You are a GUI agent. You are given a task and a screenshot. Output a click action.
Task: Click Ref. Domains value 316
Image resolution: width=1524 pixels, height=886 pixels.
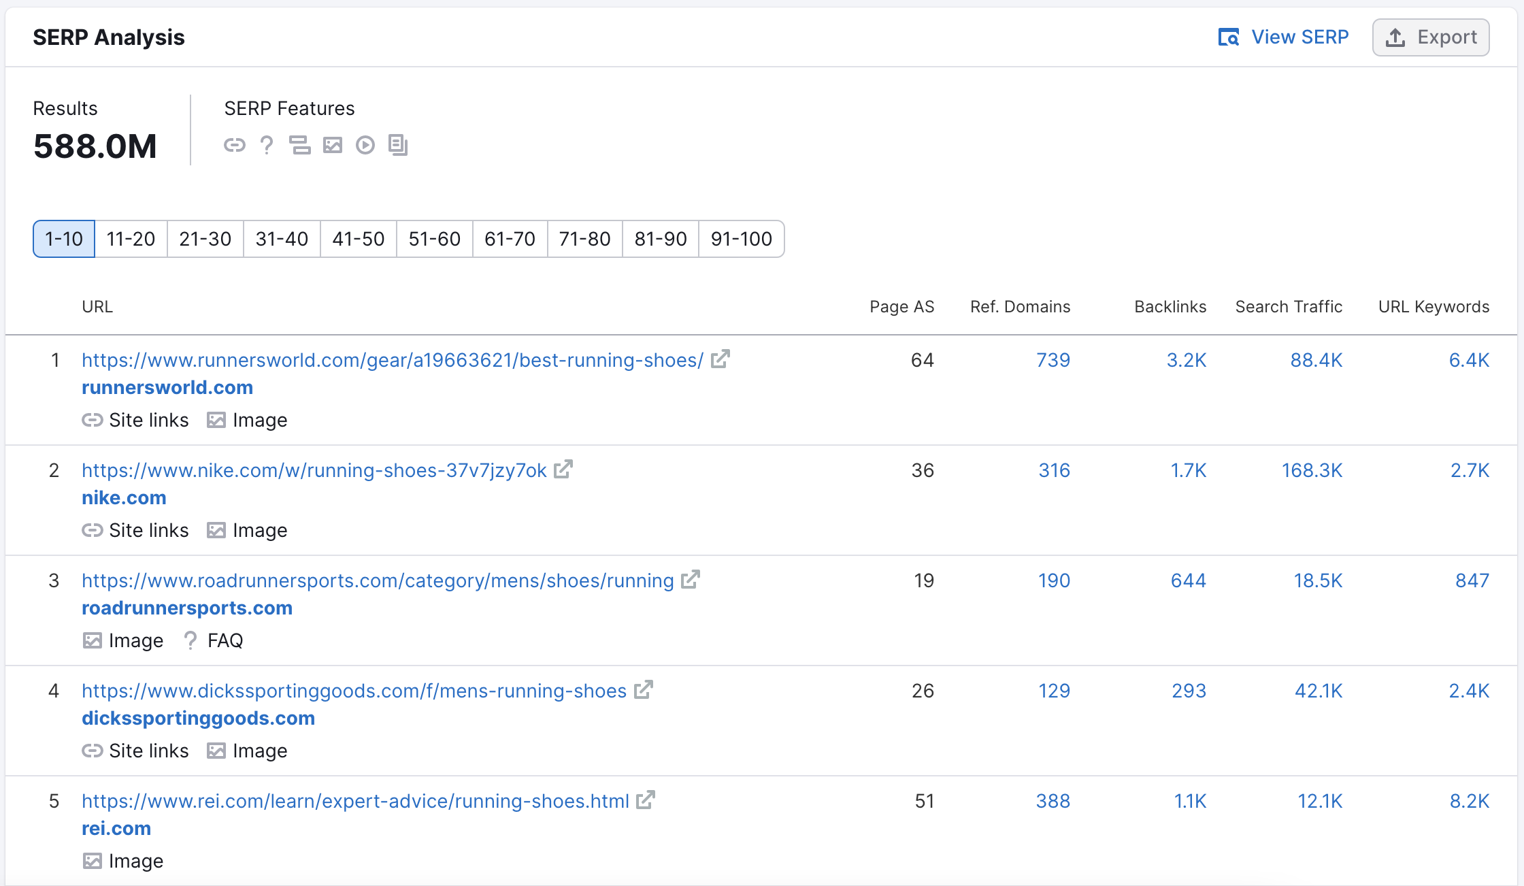click(1055, 470)
